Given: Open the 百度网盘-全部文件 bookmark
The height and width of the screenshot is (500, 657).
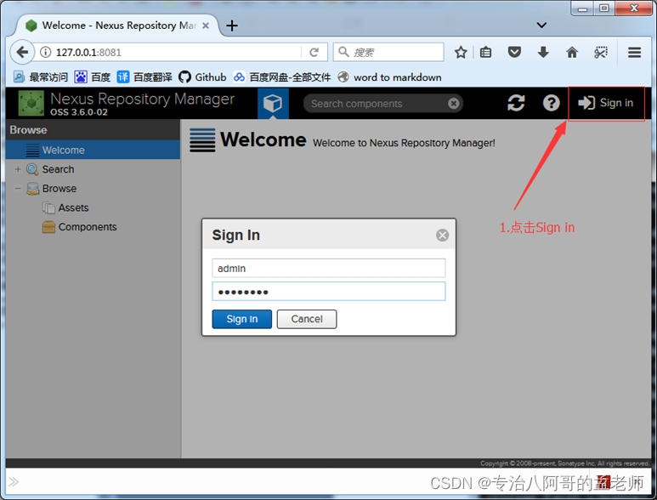Looking at the screenshot, I should point(282,77).
